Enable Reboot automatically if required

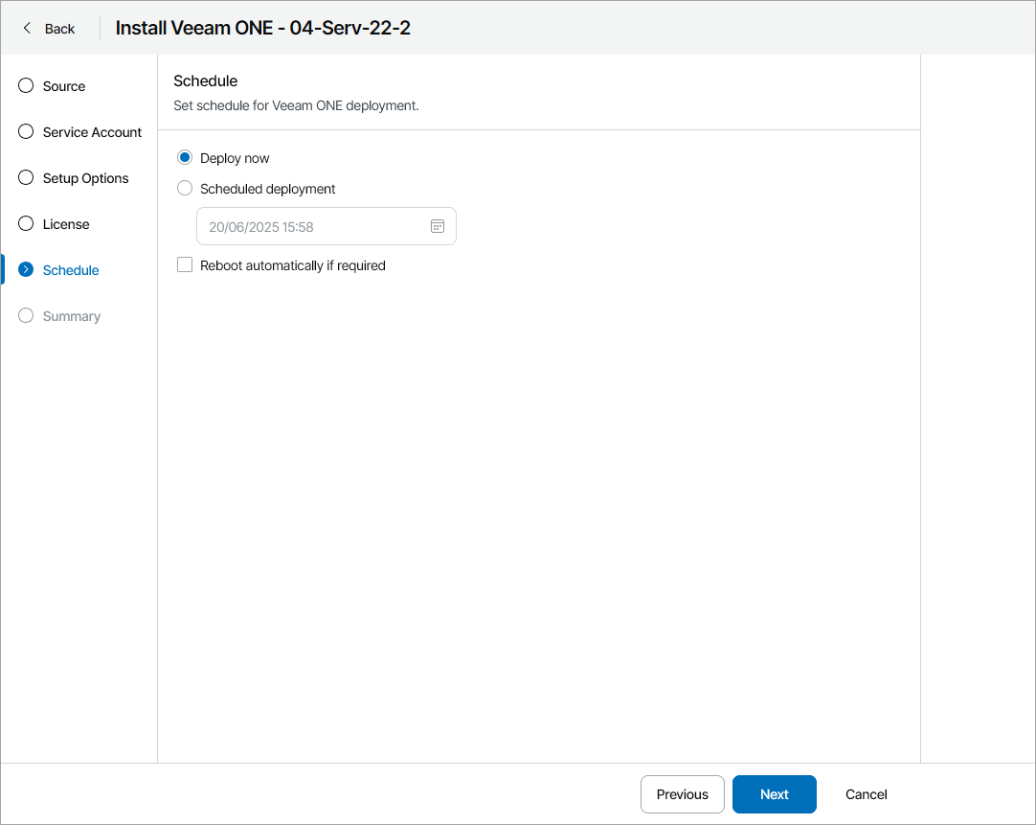click(185, 265)
